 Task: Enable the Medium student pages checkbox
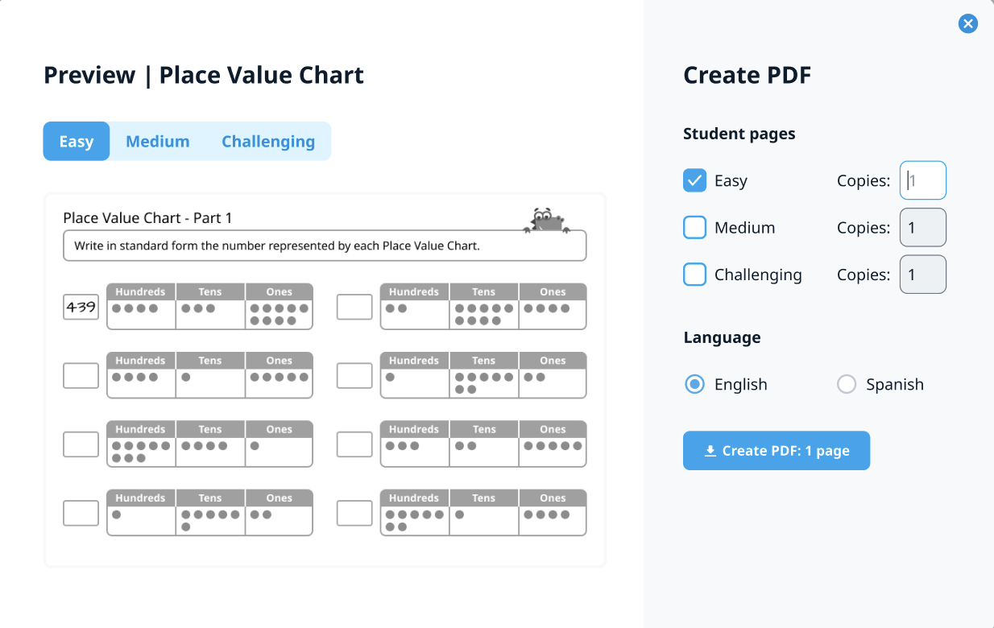click(694, 228)
